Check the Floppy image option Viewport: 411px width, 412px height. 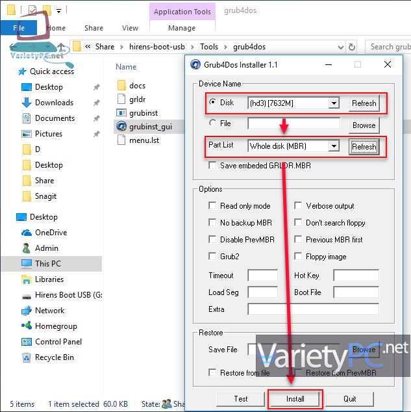pyautogui.click(x=298, y=256)
